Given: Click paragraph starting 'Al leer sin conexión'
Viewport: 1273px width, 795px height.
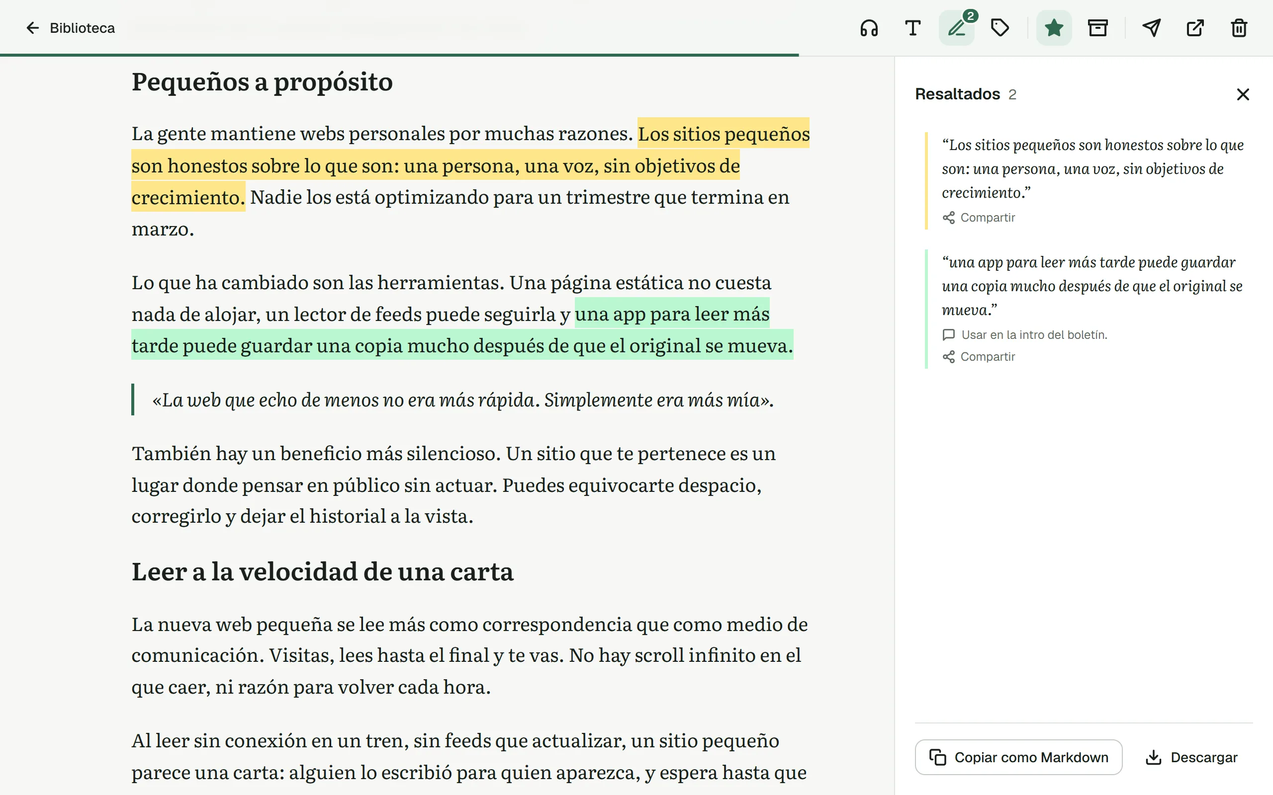Looking at the screenshot, I should tap(469, 757).
